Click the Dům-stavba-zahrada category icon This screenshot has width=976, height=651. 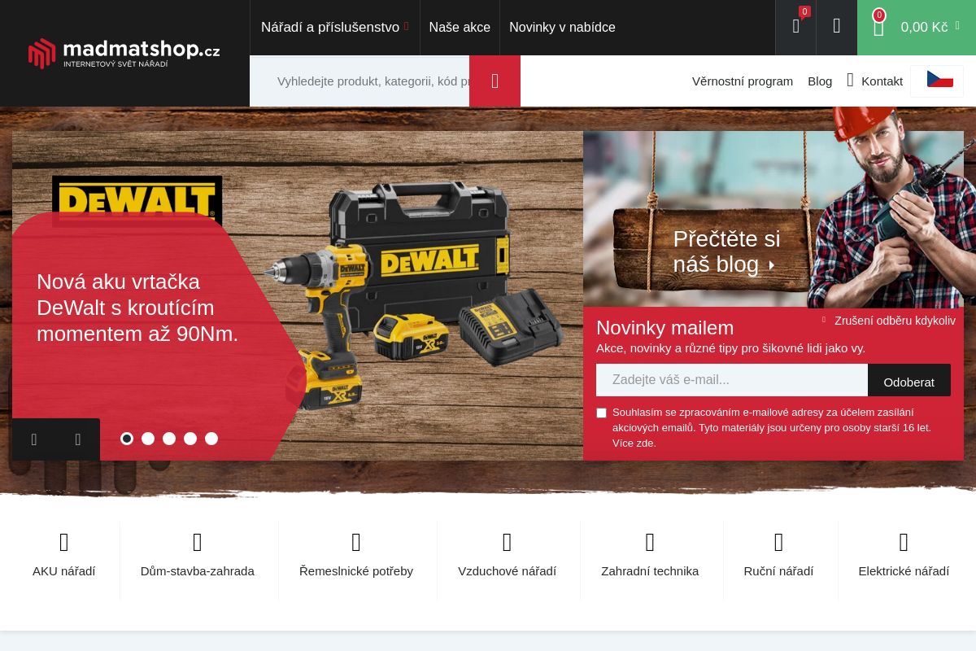(x=198, y=542)
